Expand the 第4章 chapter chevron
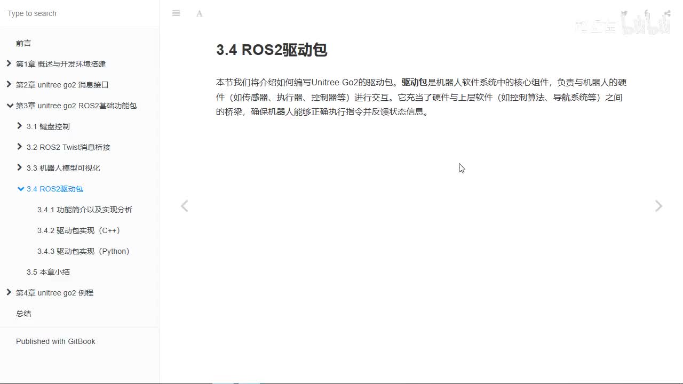Screen dimensions: 683x384 (x=9, y=292)
